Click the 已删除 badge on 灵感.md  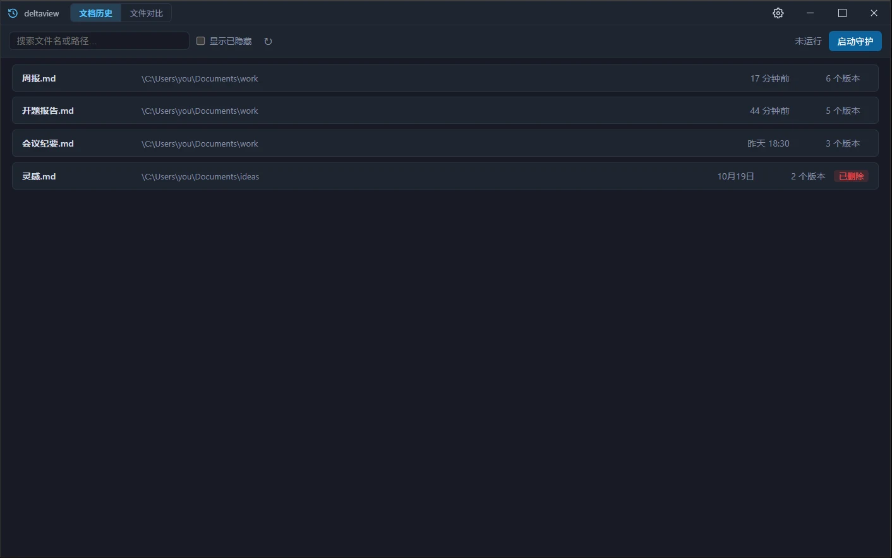pyautogui.click(x=852, y=176)
